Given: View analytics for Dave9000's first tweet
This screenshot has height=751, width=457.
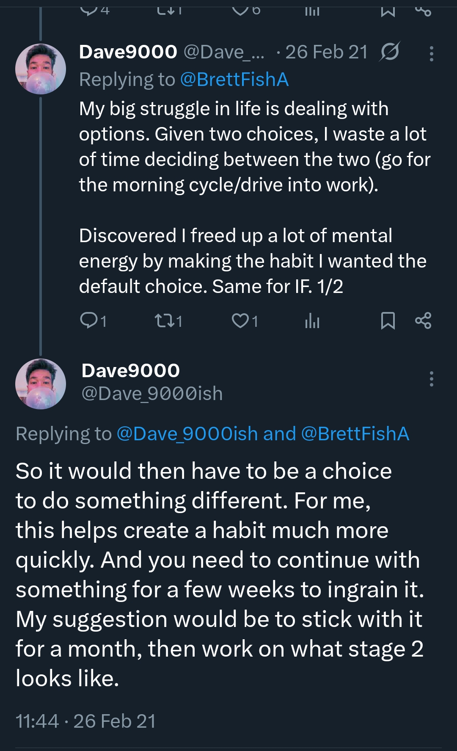Looking at the screenshot, I should coord(312,320).
